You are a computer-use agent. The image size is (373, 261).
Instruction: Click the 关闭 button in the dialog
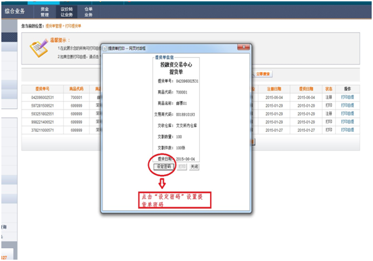coord(194,167)
